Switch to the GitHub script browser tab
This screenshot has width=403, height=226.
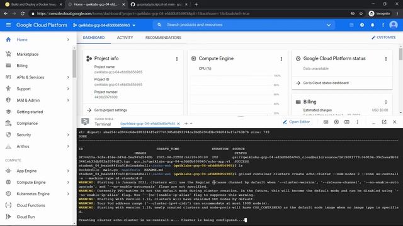pyautogui.click(x=159, y=4)
